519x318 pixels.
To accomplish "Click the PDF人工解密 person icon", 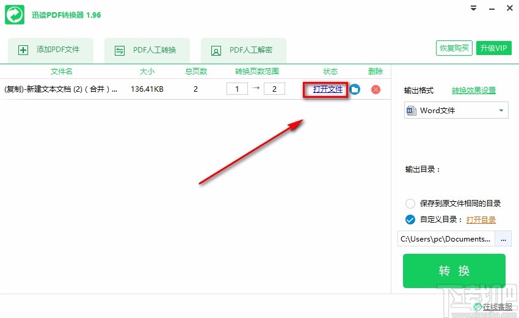I will (x=216, y=51).
